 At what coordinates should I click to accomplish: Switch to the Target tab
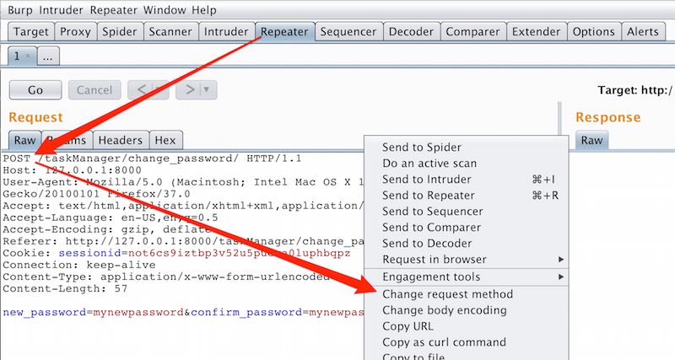31,31
